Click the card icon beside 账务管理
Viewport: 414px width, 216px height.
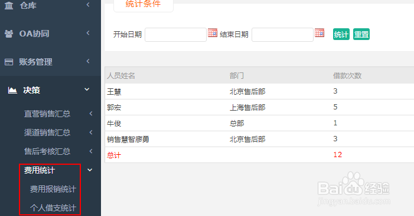[9, 62]
